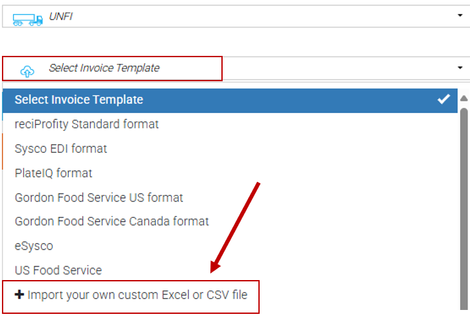Click Import your own custom Excel or CSV file
This screenshot has width=470, height=321.
click(137, 295)
